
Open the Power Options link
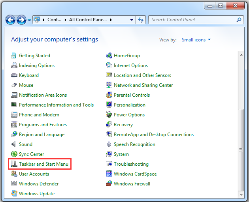[129, 115]
